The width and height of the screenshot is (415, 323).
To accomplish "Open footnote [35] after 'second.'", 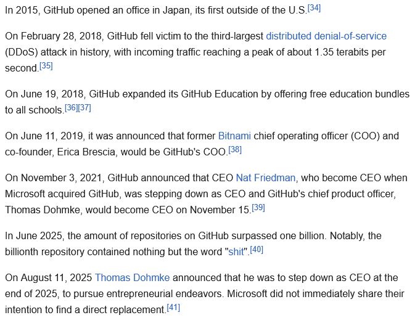I will pyautogui.click(x=46, y=66).
